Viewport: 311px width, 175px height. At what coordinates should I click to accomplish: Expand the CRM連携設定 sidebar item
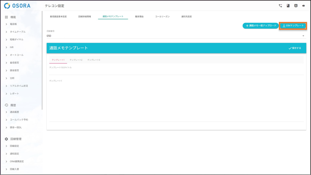click(x=17, y=162)
